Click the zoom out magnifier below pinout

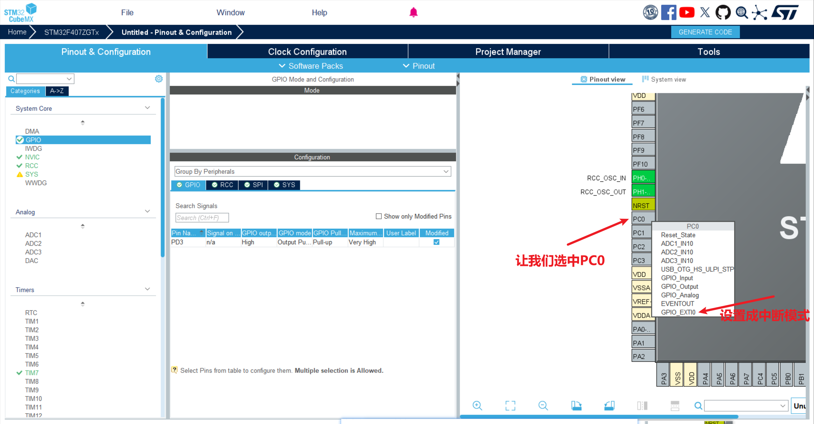543,406
